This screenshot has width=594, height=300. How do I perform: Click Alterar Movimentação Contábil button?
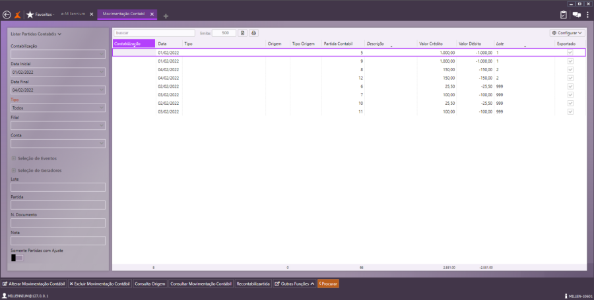(x=34, y=284)
